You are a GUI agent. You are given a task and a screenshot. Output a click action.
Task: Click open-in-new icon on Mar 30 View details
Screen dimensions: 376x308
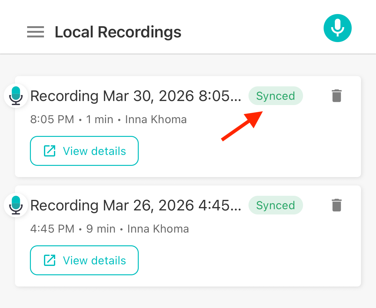50,151
